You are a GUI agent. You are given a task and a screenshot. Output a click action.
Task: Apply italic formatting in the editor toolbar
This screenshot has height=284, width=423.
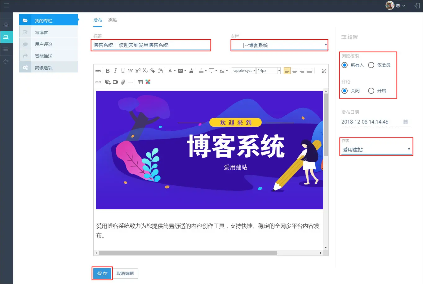click(x=115, y=71)
